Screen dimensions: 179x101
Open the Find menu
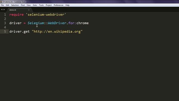23,5
